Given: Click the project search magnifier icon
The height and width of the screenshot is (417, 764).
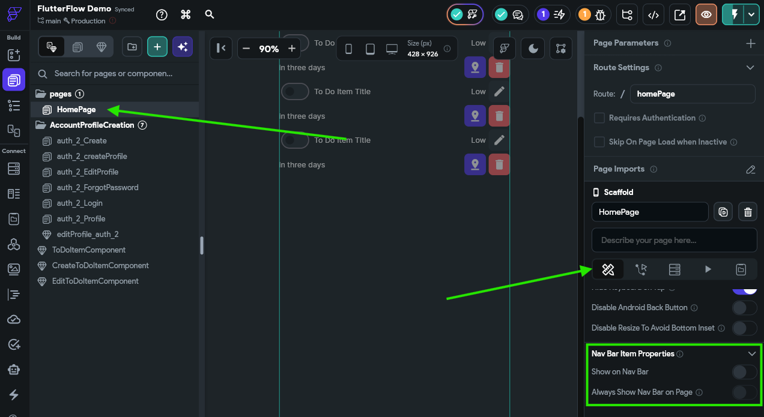Looking at the screenshot, I should 210,14.
